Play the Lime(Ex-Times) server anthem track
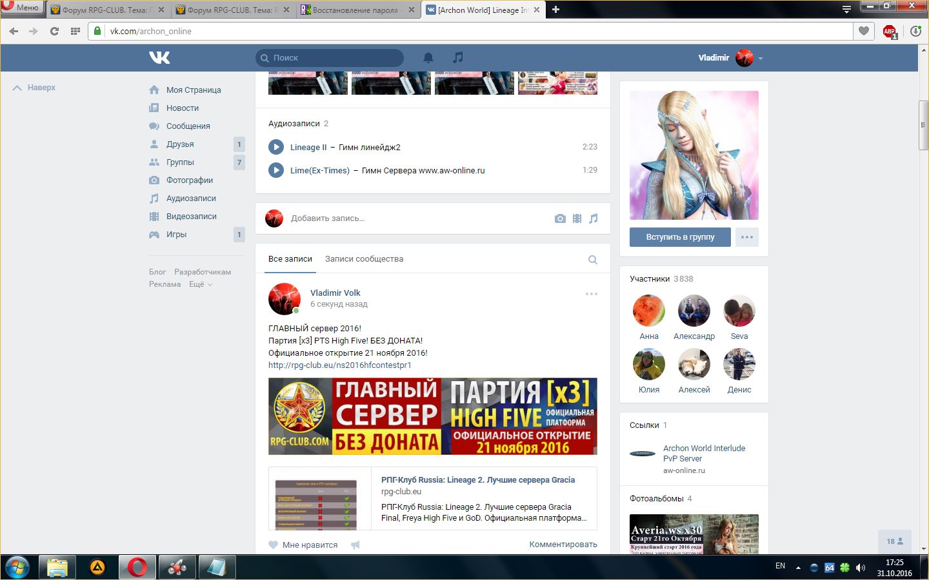Screen dimensions: 929x580 (x=276, y=170)
